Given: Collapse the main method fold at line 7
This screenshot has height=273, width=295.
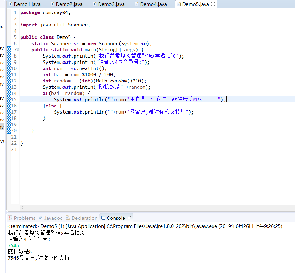Looking at the screenshot, I should (x=18, y=49).
